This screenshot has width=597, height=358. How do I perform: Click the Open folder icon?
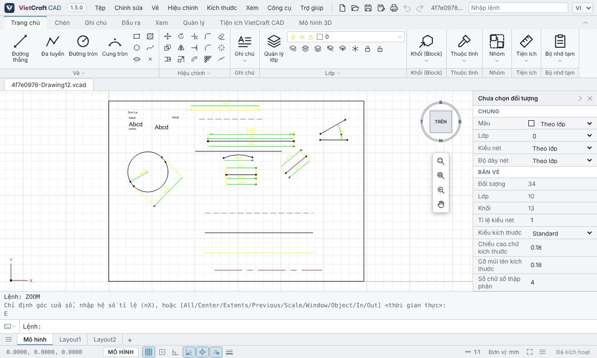coord(355,8)
